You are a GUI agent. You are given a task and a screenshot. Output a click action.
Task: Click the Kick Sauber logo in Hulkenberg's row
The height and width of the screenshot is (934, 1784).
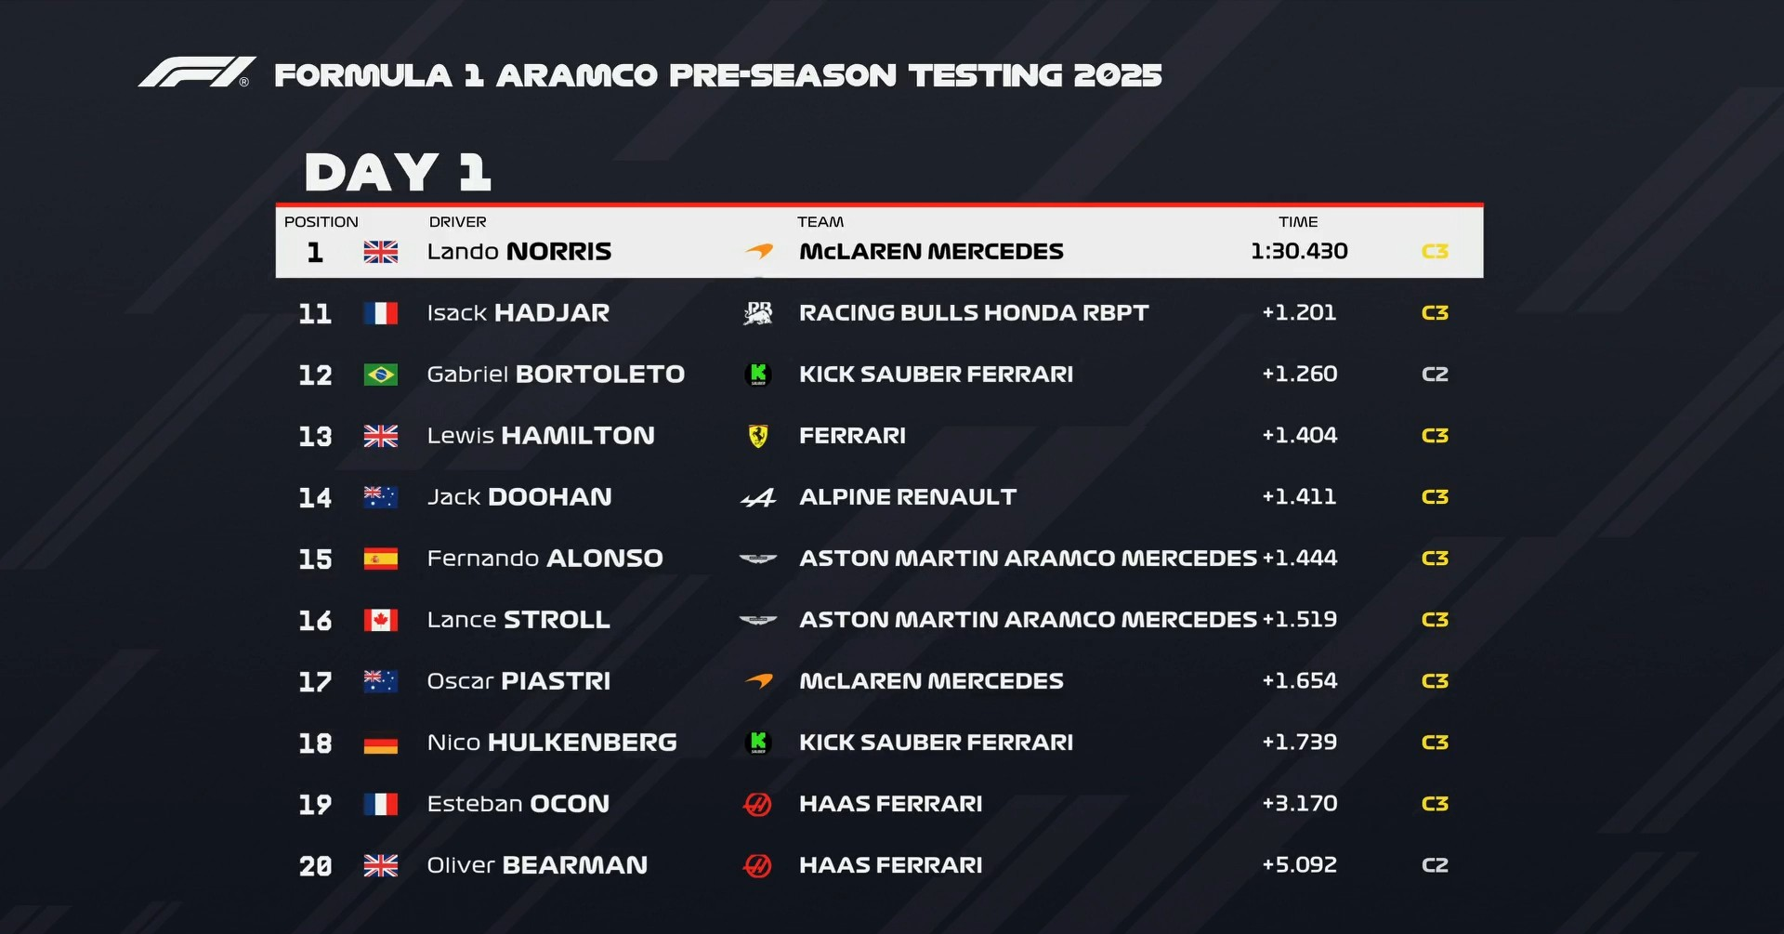[758, 743]
